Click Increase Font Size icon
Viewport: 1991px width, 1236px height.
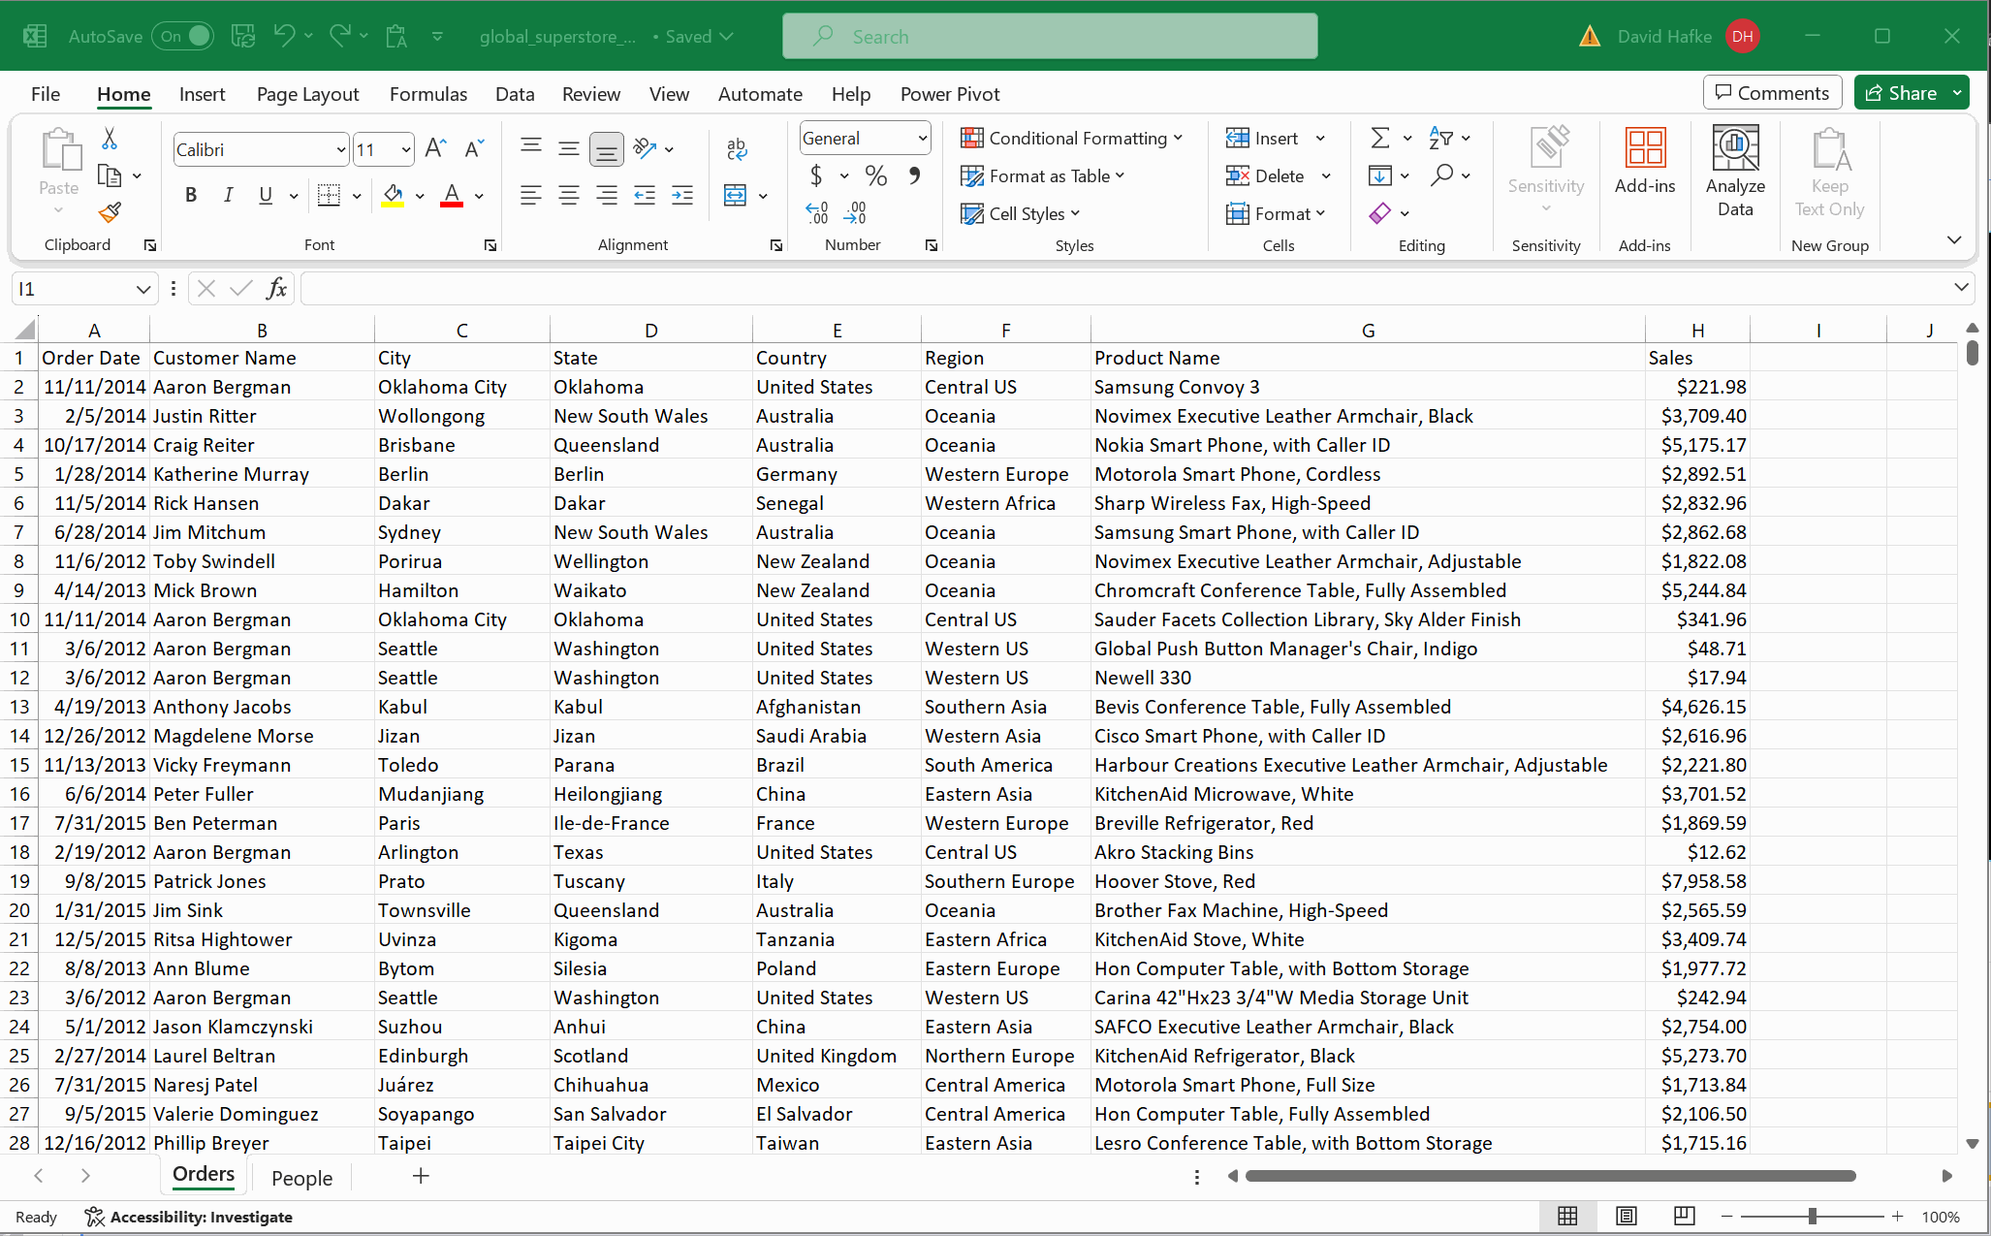(436, 148)
